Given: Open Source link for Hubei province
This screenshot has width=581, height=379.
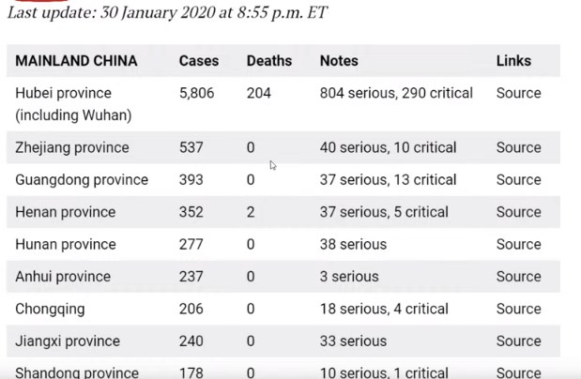Looking at the screenshot, I should pyautogui.click(x=518, y=93).
